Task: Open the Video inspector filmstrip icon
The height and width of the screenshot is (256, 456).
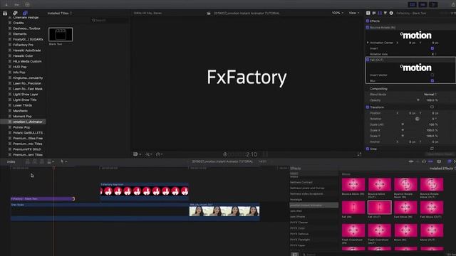Action: point(380,13)
